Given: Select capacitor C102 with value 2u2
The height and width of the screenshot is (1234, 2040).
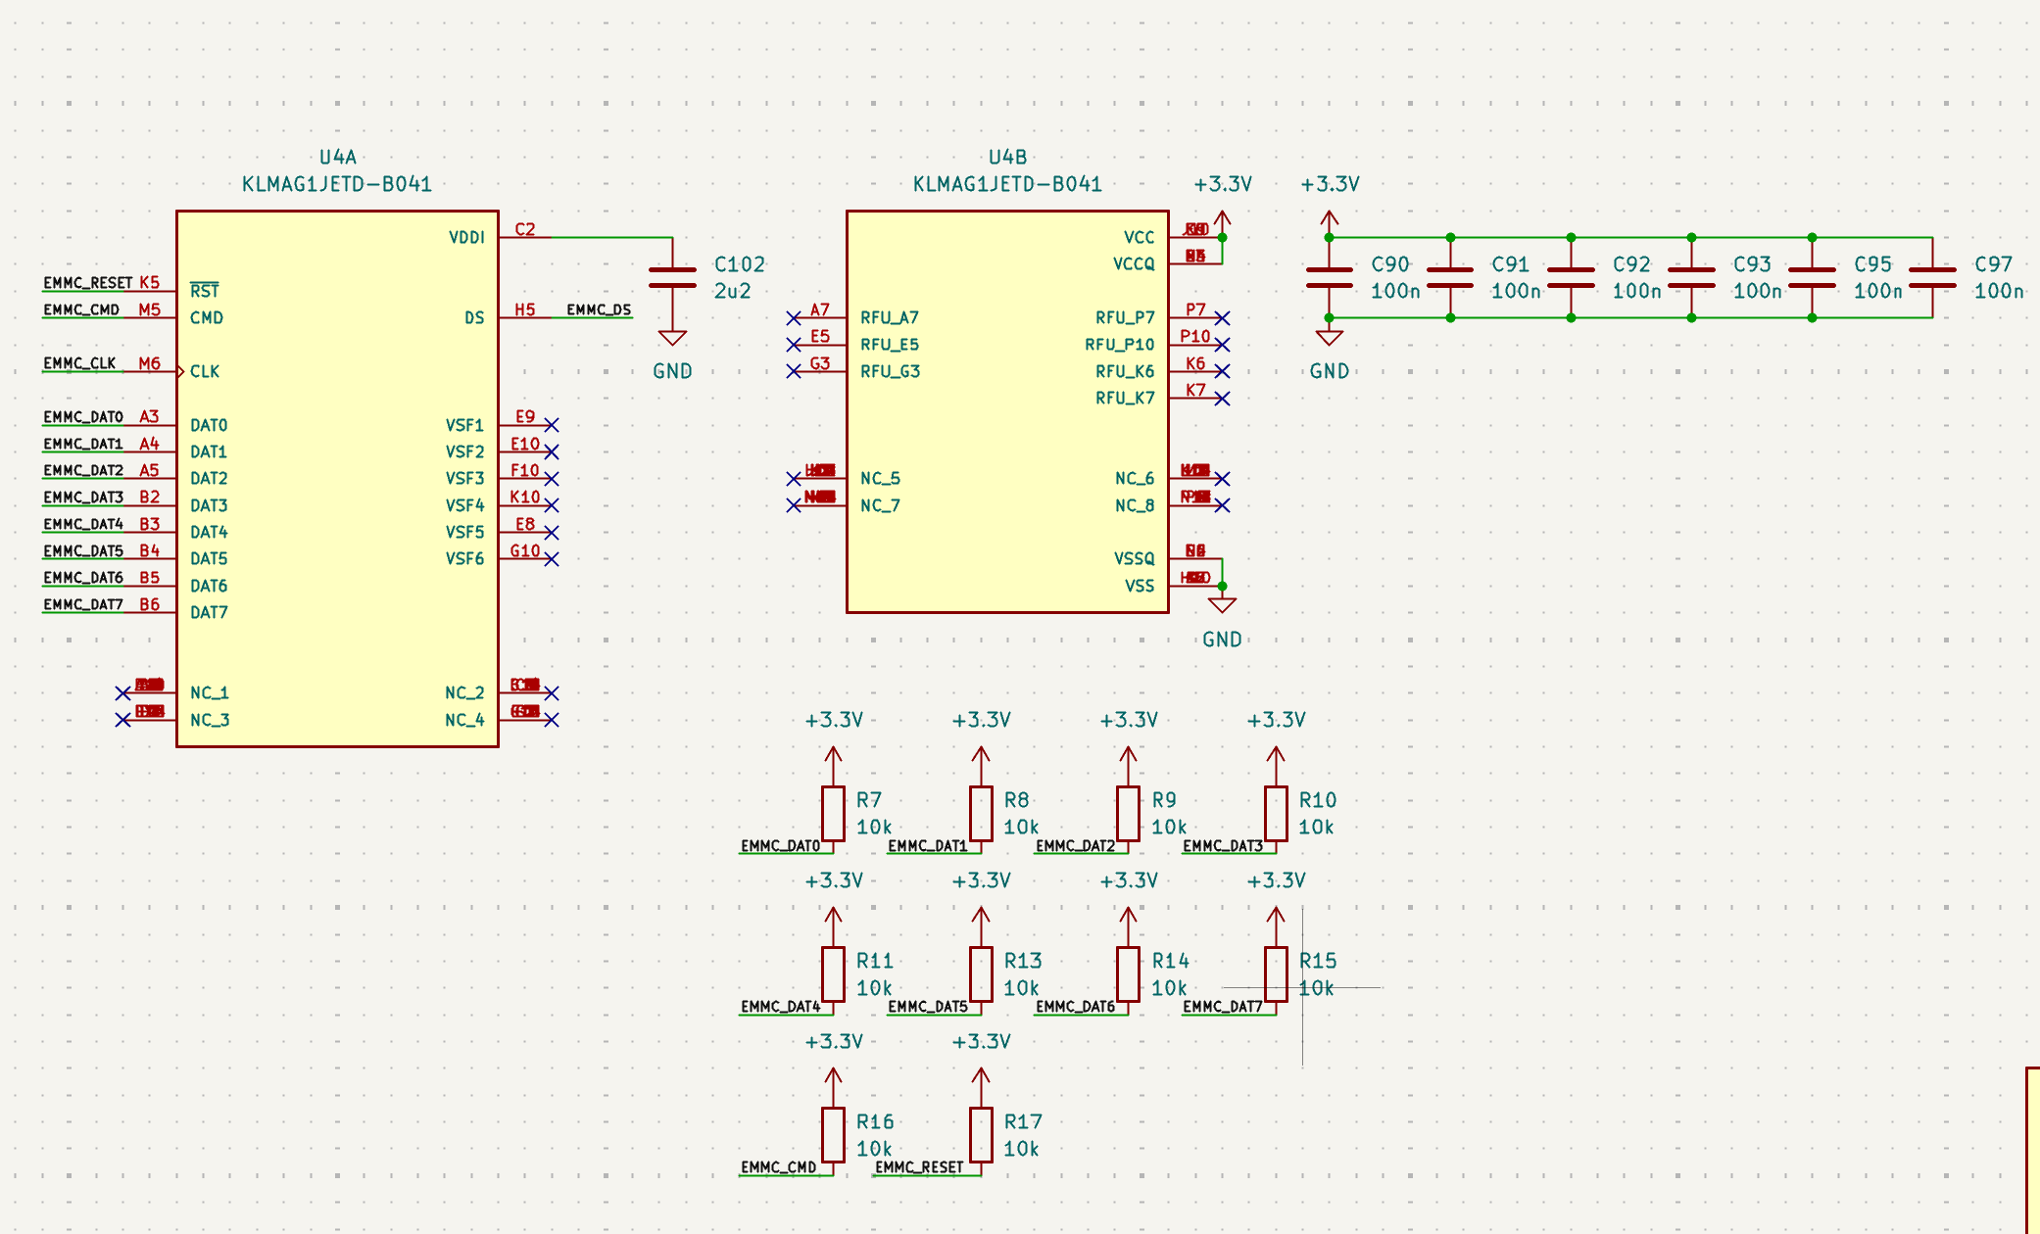Looking at the screenshot, I should 672,277.
